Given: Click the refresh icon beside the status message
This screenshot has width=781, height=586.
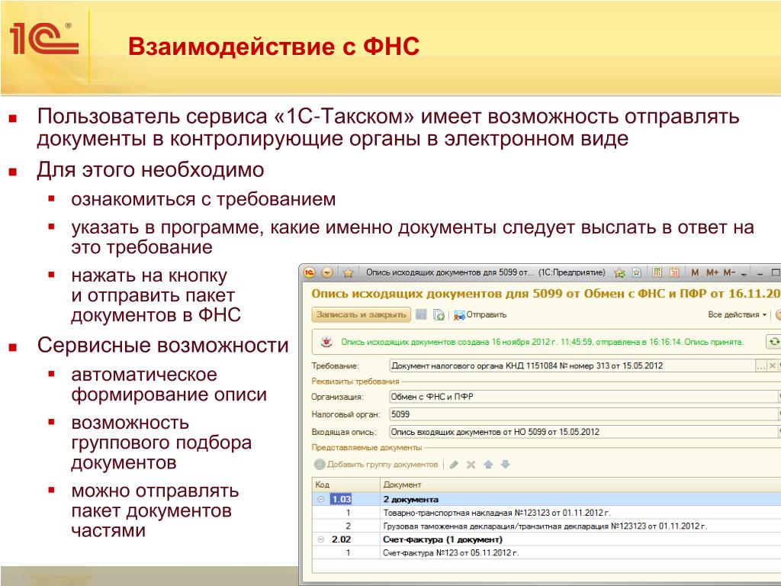Looking at the screenshot, I should 773,342.
